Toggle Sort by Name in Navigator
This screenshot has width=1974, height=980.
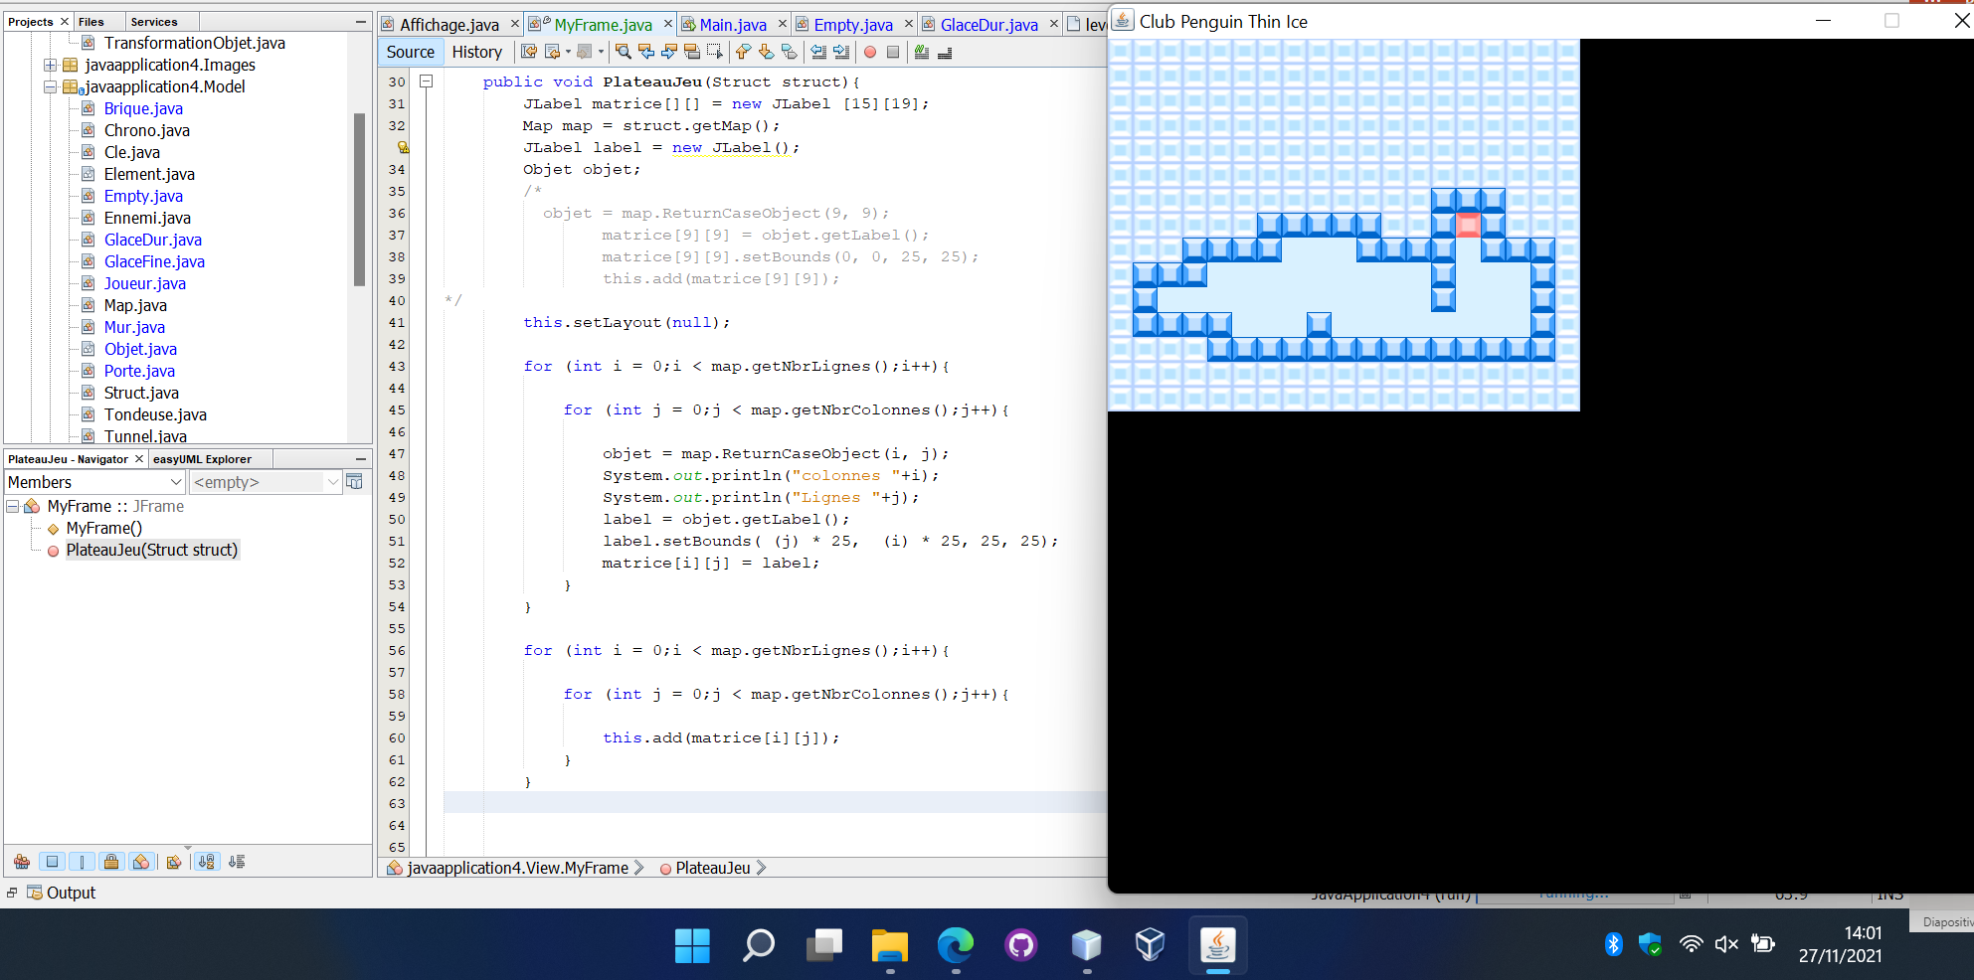[x=206, y=862]
